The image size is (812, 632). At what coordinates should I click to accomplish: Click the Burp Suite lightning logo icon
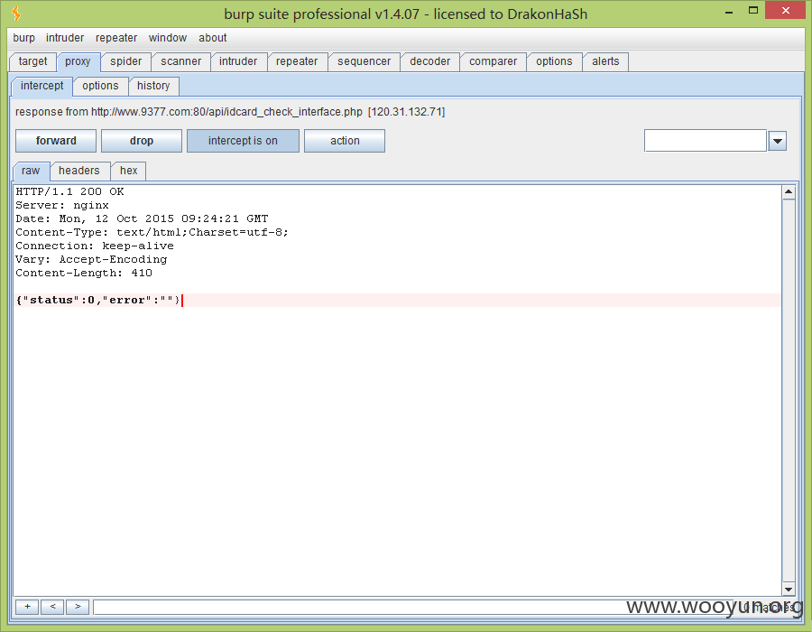tap(16, 14)
